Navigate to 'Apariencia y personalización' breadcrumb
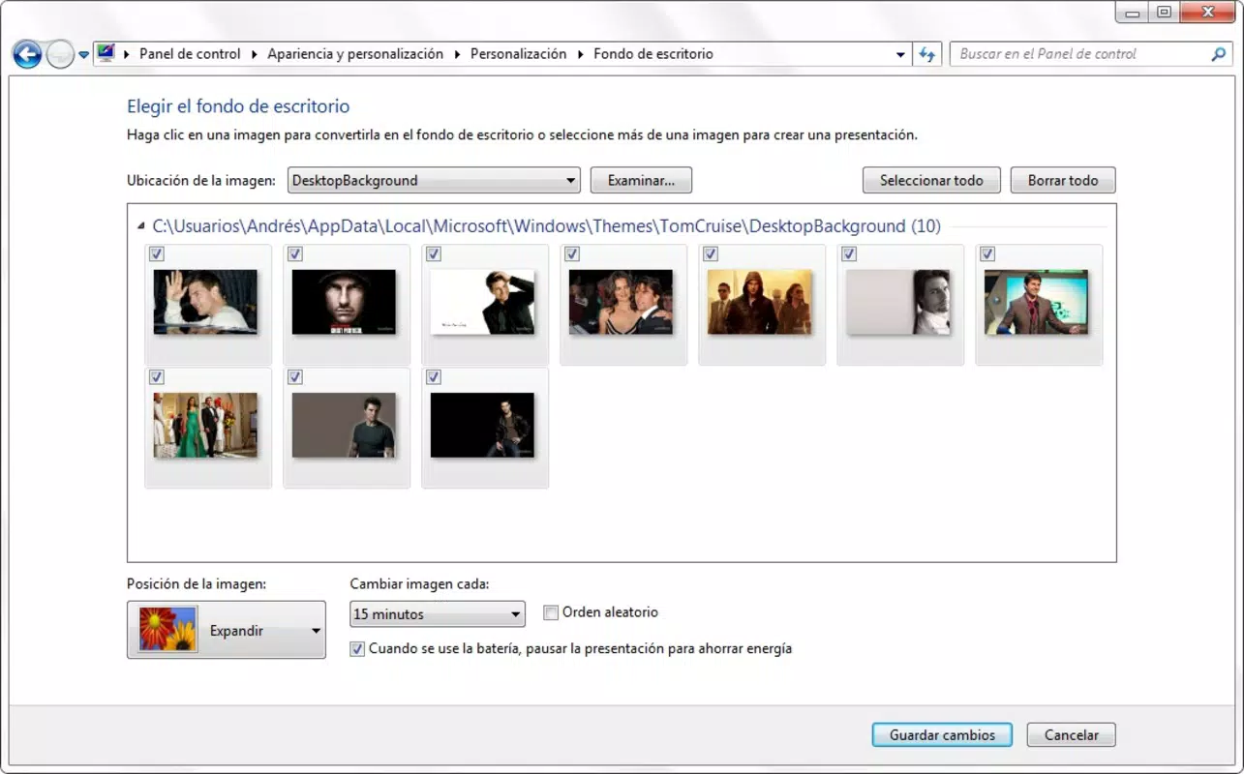Viewport: 1244px width, 774px height. click(355, 54)
